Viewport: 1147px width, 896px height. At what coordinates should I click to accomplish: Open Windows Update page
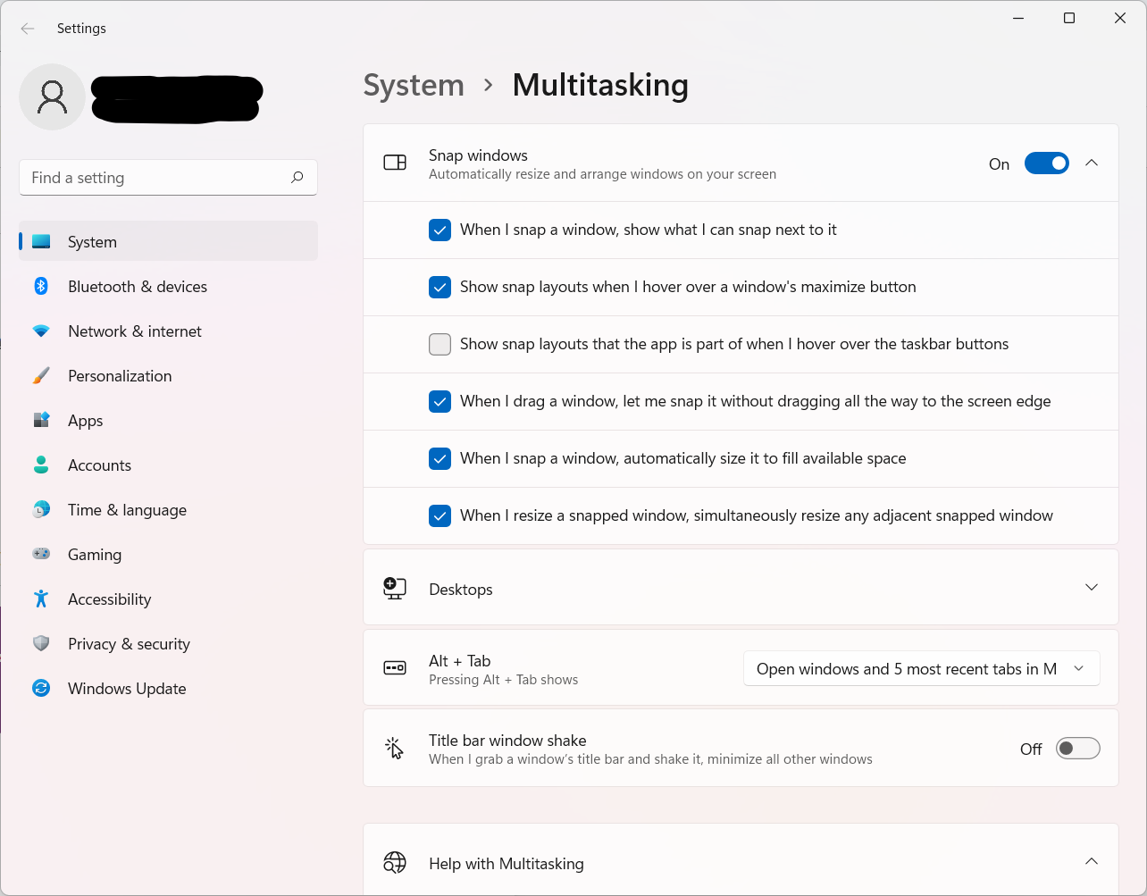click(x=168, y=689)
